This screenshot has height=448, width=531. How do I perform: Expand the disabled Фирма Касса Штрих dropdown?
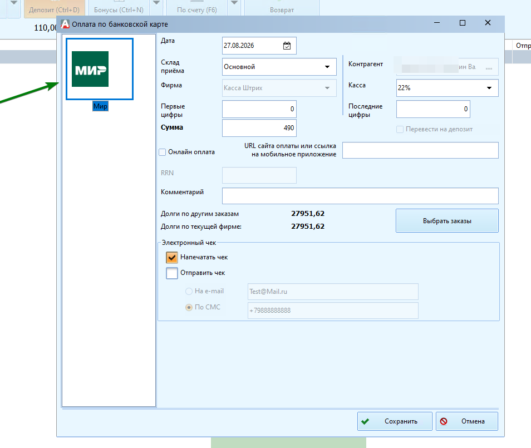click(x=327, y=88)
